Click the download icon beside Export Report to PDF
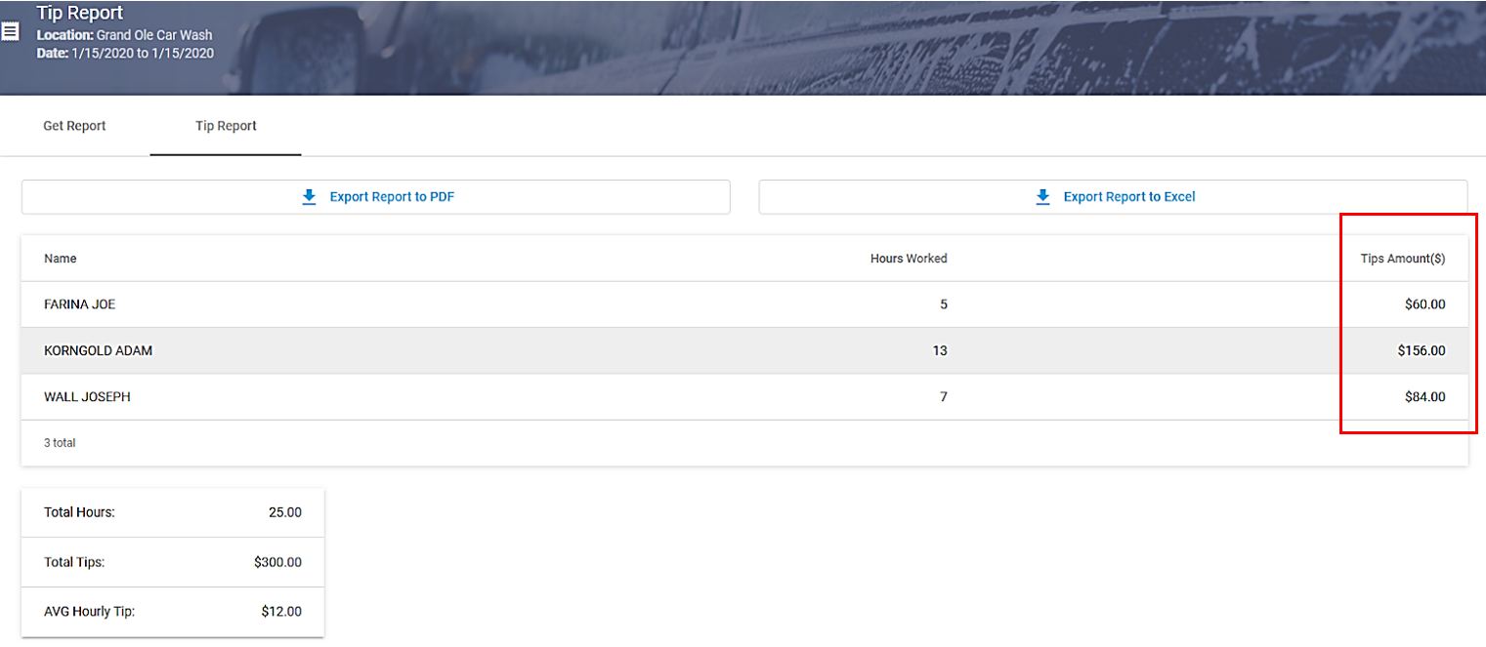Screen dimensions: 1486x647 tap(309, 197)
